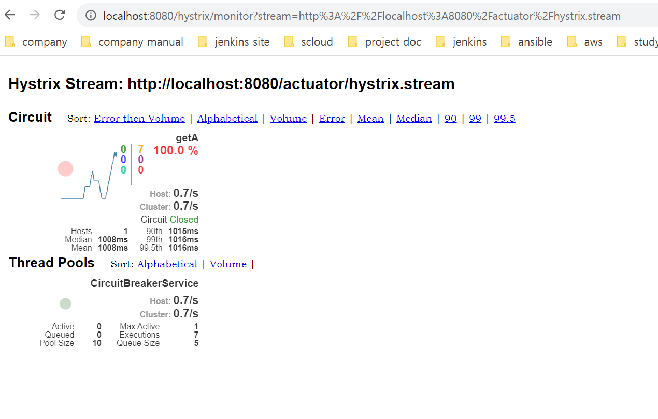Click the red getA circuit health circle

[x=65, y=169]
